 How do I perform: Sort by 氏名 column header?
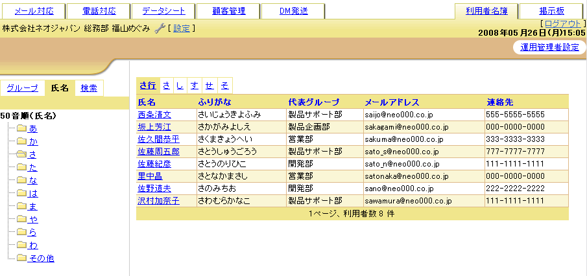point(147,102)
